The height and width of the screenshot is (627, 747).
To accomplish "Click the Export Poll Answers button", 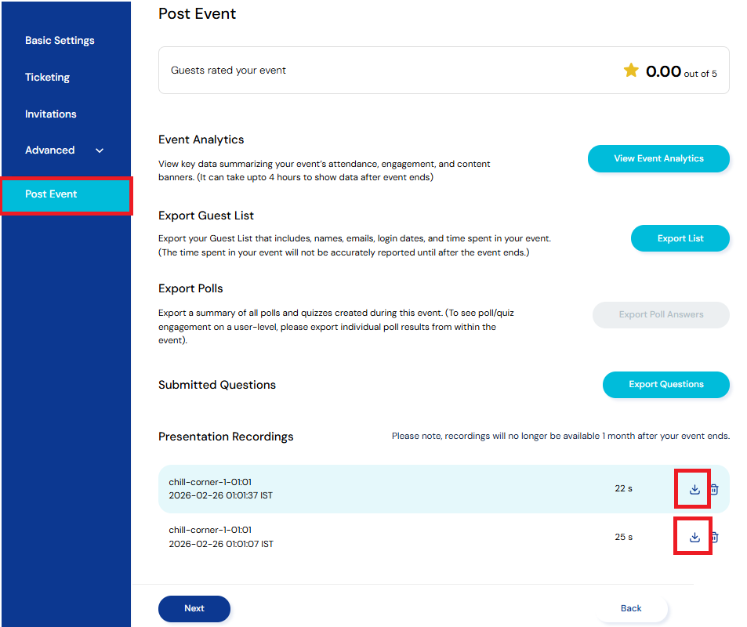I will coord(661,314).
